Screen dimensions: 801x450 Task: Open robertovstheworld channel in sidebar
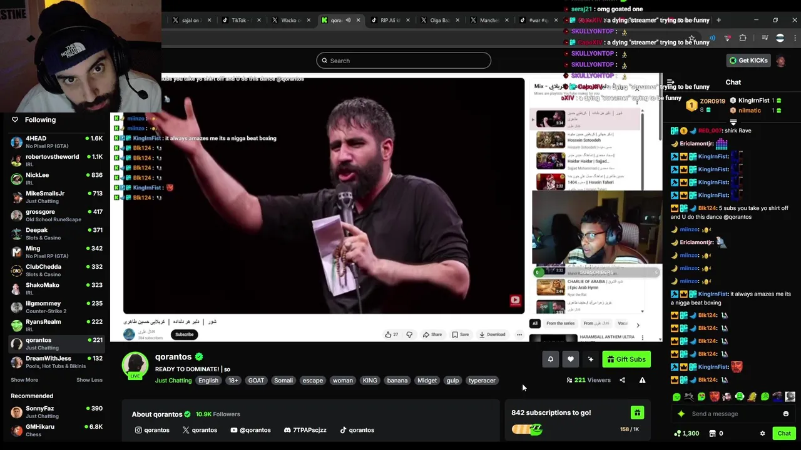(x=56, y=160)
